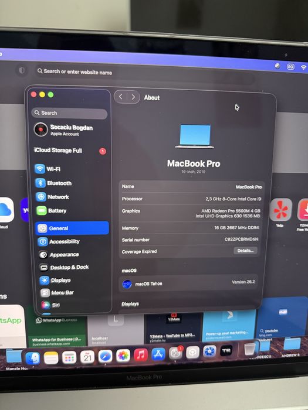Open localhost Safari thumbnail
The height and width of the screenshot is (410, 308).
click(x=115, y=330)
